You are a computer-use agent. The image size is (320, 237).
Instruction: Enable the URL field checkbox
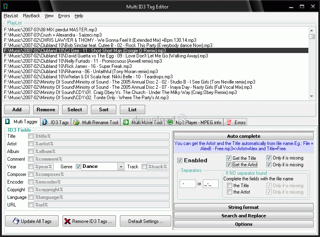[30, 205]
